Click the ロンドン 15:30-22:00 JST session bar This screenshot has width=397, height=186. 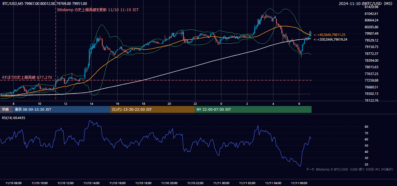coord(153,109)
